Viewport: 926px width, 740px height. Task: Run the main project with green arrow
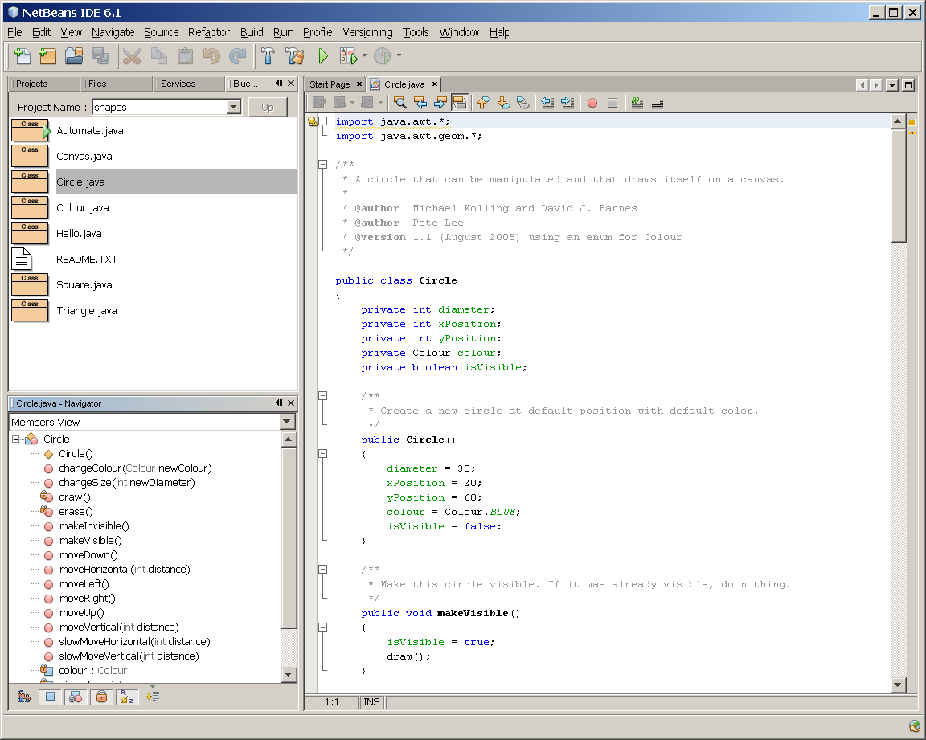[x=323, y=56]
